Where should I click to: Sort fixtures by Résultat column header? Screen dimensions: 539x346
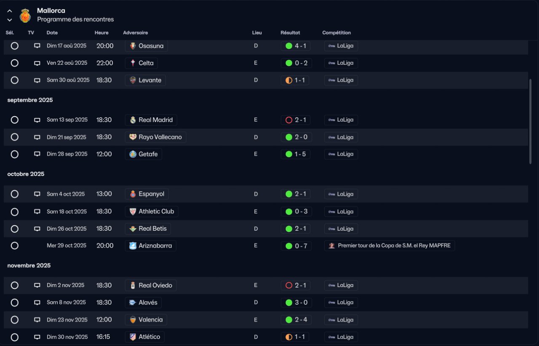tap(290, 33)
